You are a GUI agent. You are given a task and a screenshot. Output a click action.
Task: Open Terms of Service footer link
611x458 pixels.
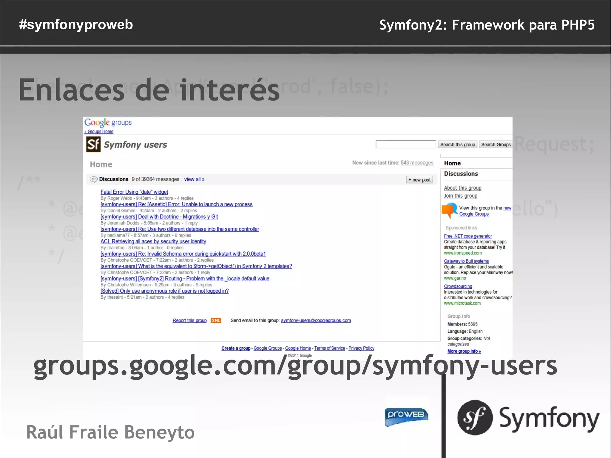pyautogui.click(x=330, y=348)
